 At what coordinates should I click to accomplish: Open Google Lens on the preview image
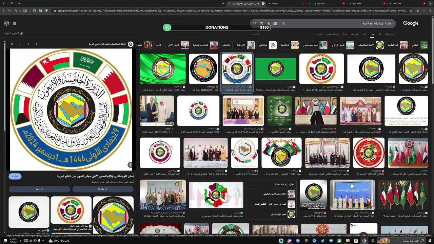(130, 165)
